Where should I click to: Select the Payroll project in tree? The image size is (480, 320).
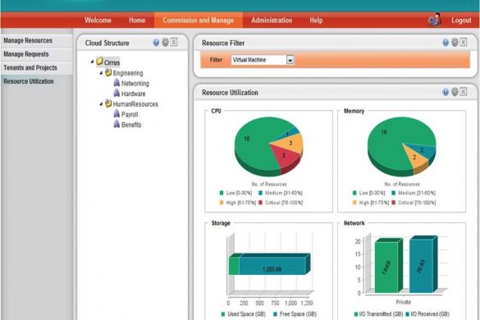(x=130, y=115)
